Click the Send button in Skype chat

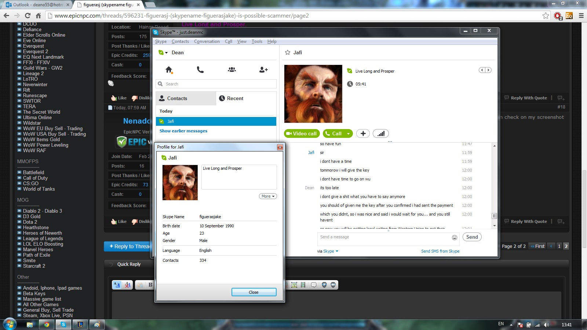[x=472, y=237]
